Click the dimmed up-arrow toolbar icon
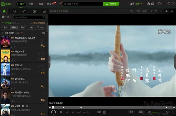Image resolution: width=176 pixels, height=116 pixels. click(x=161, y=11)
